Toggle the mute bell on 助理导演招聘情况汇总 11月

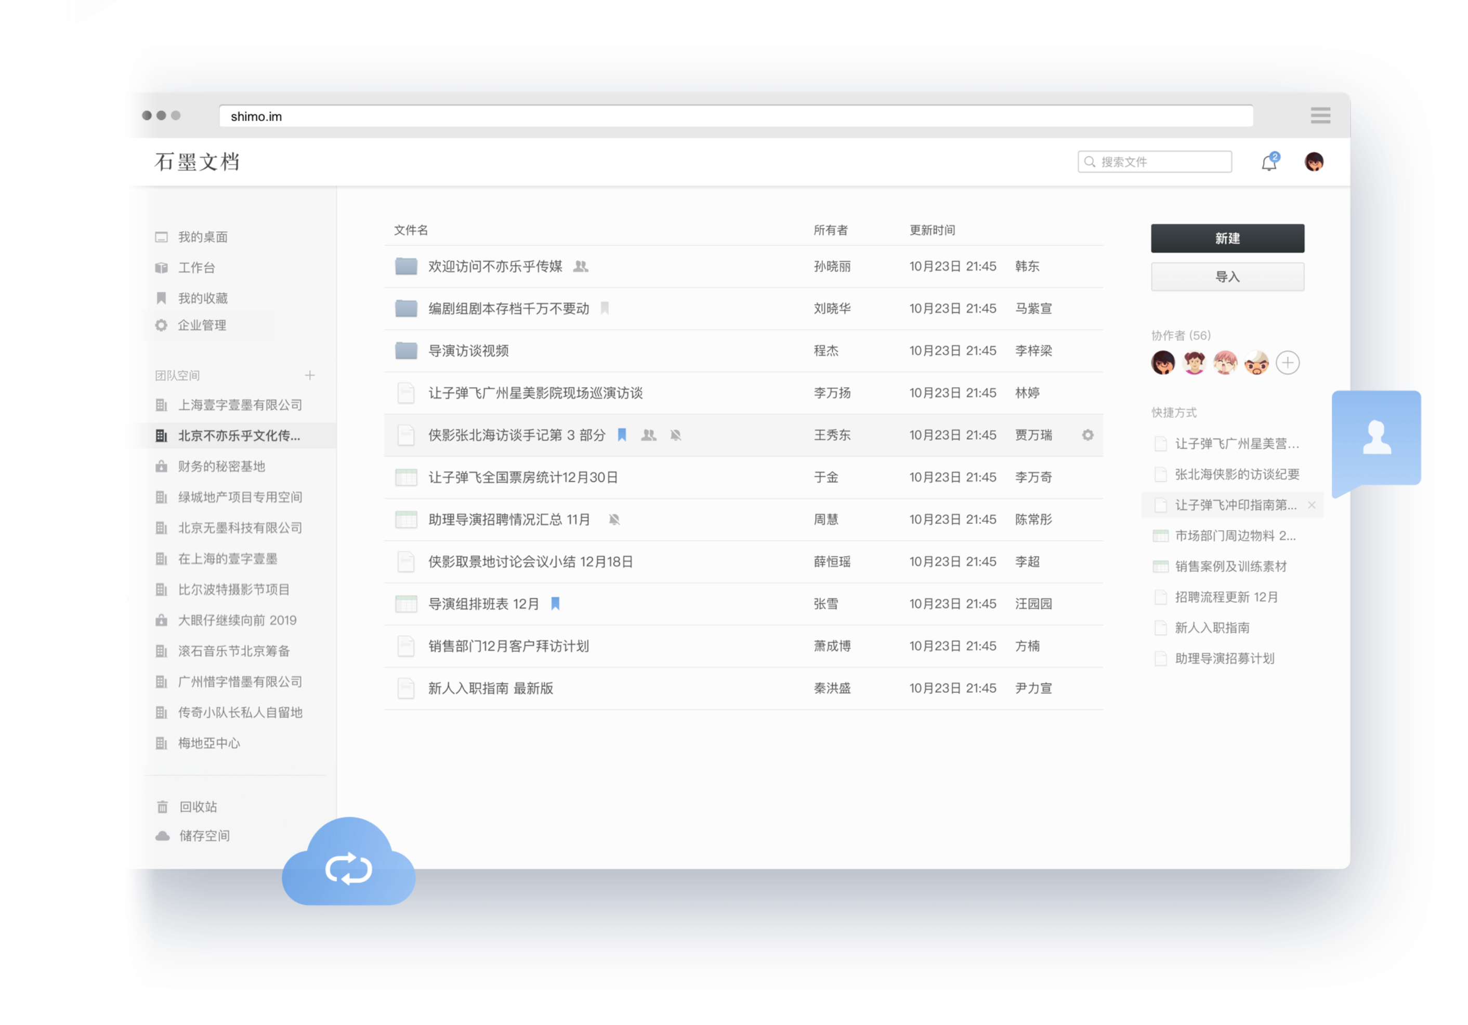point(614,520)
